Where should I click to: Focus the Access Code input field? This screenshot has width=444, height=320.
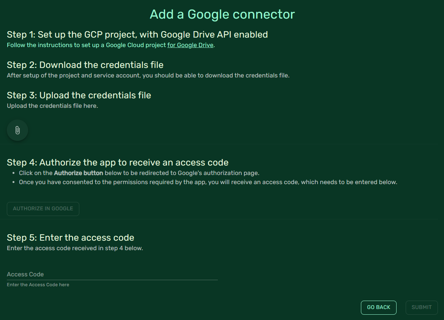pos(112,274)
